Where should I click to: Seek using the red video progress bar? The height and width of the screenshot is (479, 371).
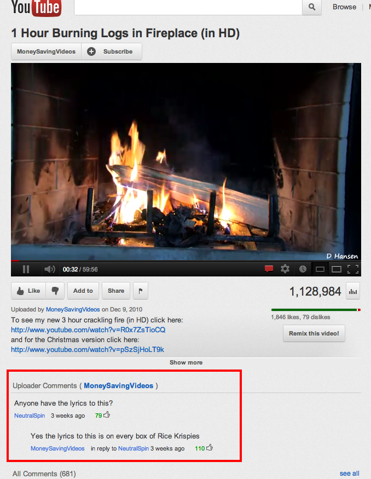tap(186, 261)
